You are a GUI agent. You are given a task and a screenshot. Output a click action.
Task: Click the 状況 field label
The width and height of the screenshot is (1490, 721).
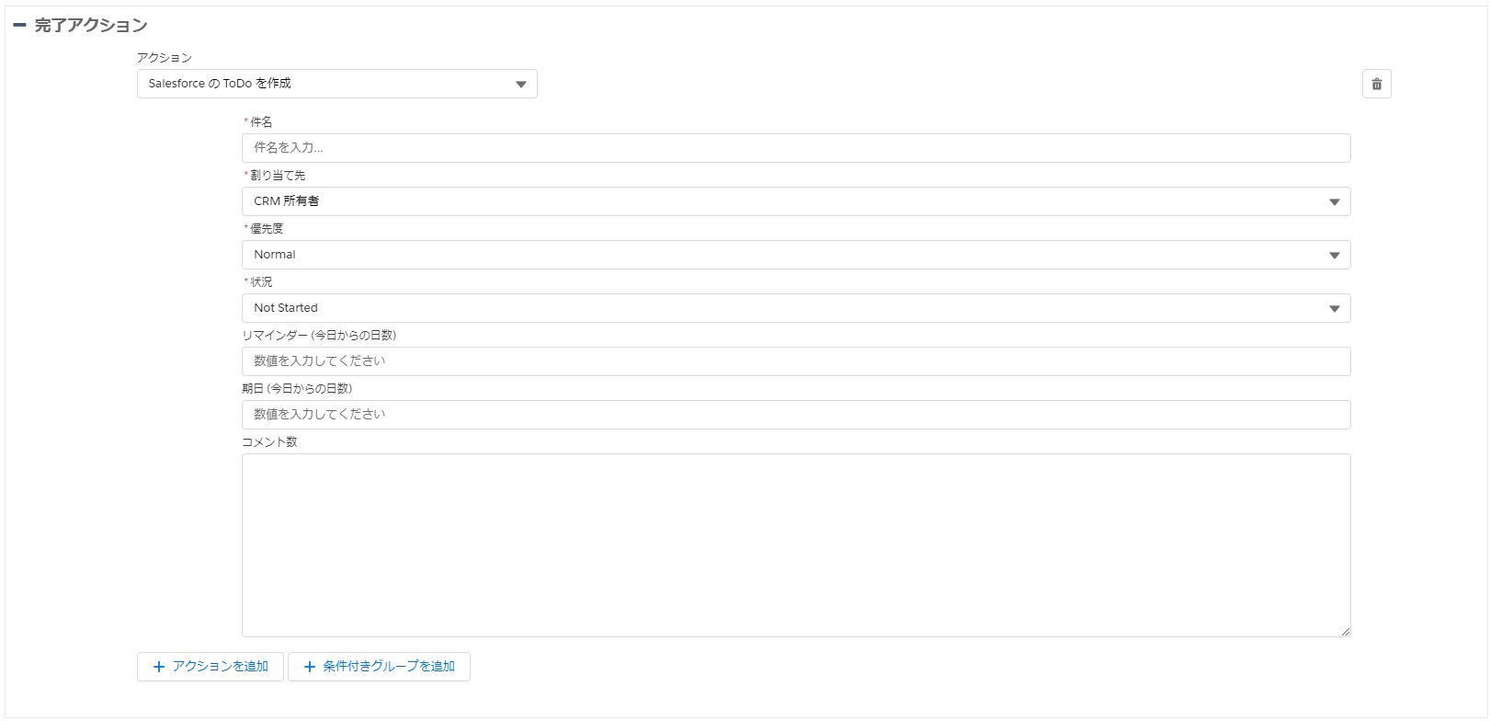click(x=261, y=281)
